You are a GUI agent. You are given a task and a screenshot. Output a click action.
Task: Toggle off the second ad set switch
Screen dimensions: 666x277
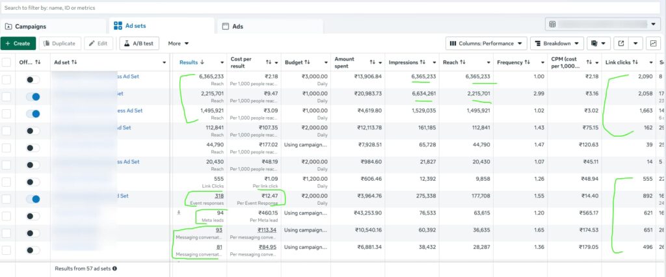(x=33, y=96)
